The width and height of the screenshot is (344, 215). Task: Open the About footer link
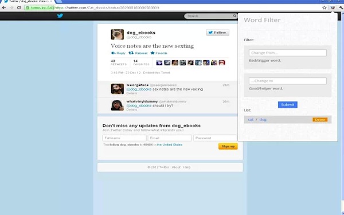pos(176,167)
